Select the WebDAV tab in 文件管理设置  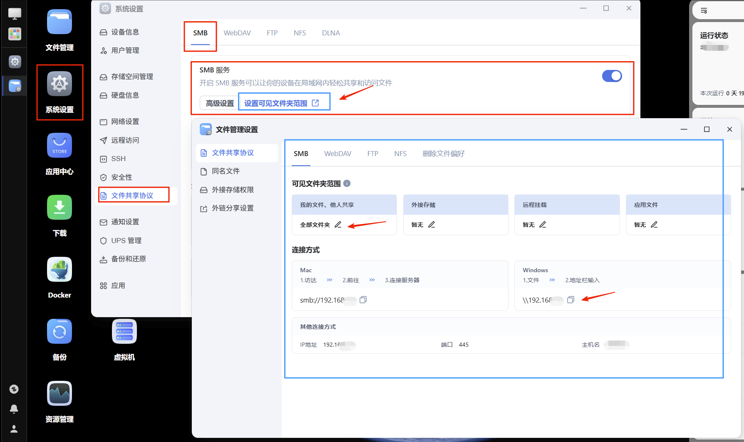coord(338,154)
